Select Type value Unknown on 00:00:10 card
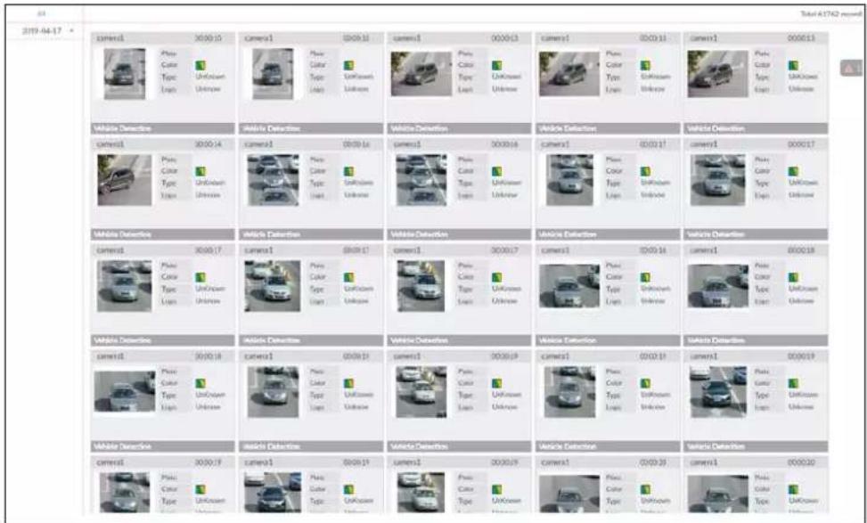 (210, 77)
